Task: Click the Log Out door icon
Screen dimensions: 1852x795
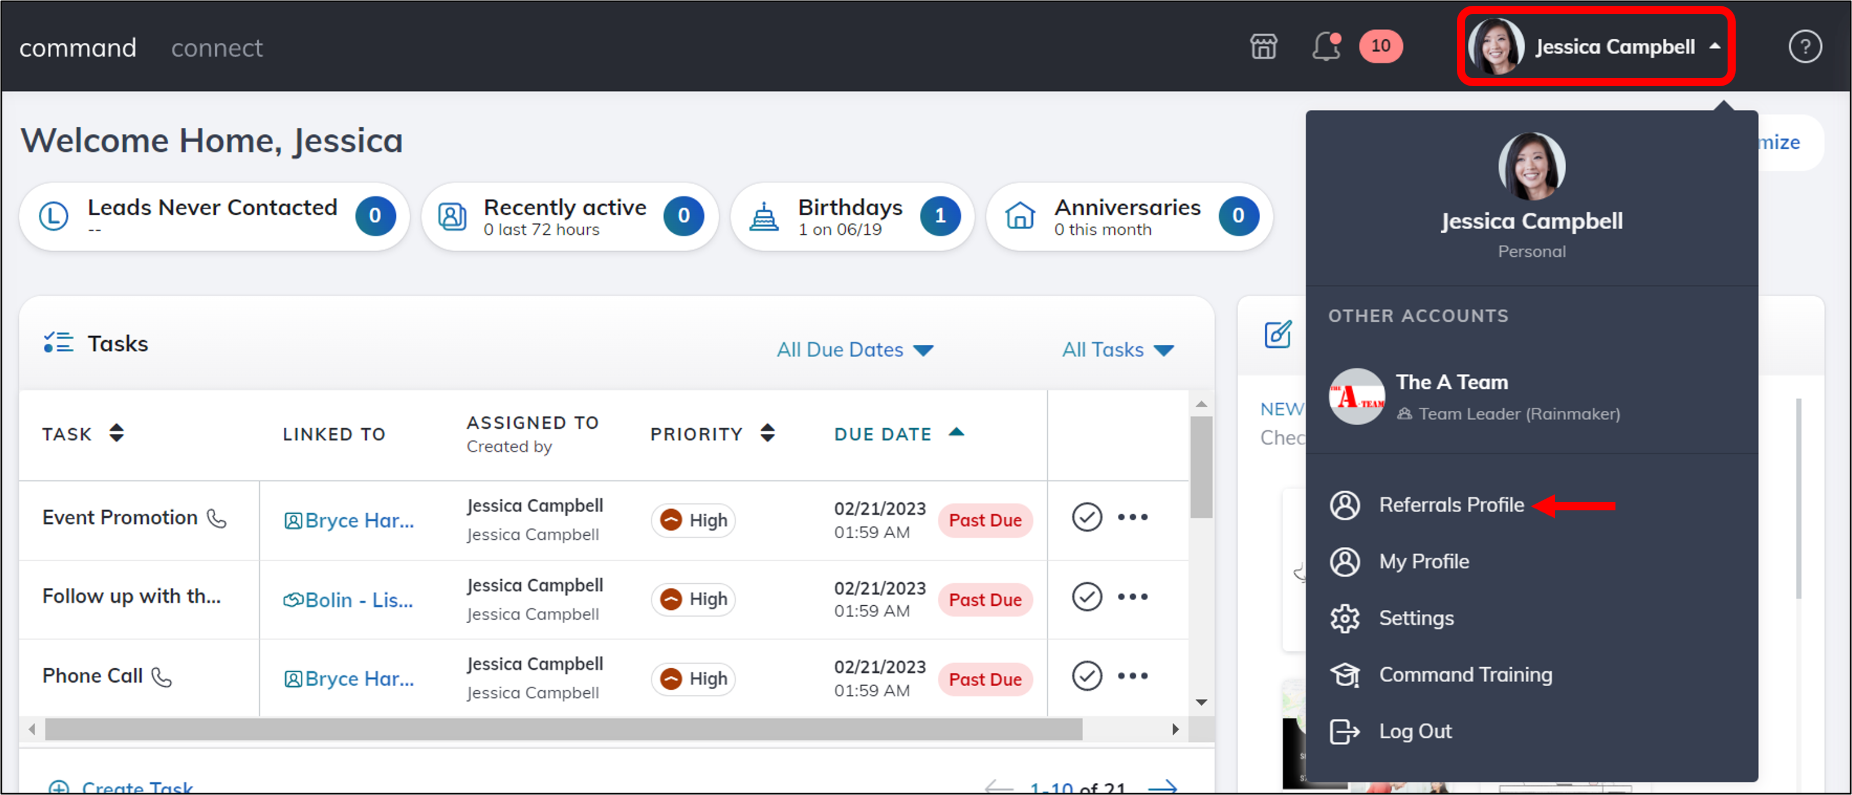Action: click(x=1345, y=732)
